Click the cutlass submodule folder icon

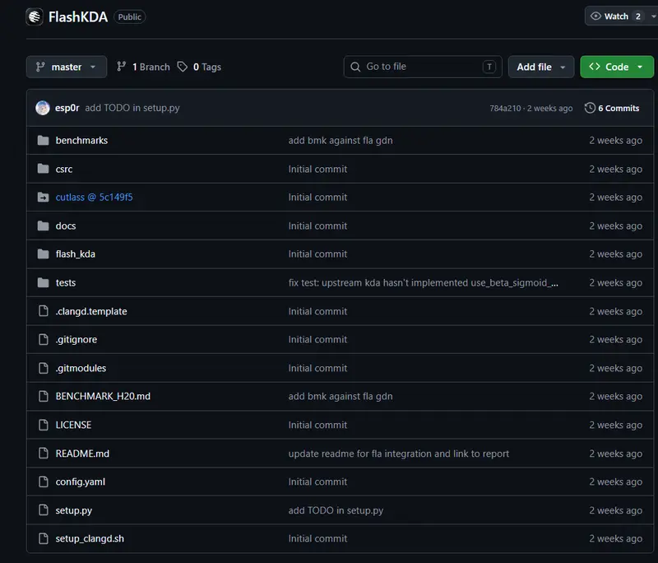[43, 197]
